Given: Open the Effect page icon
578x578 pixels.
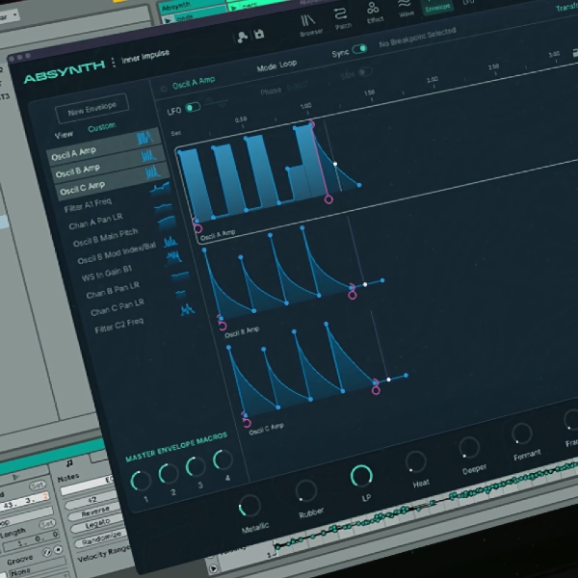Looking at the screenshot, I should point(373,8).
